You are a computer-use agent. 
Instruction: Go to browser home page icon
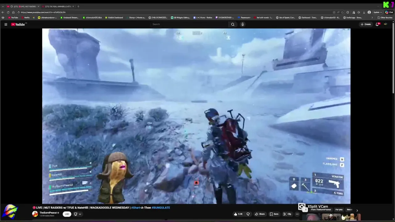(x=13, y=12)
